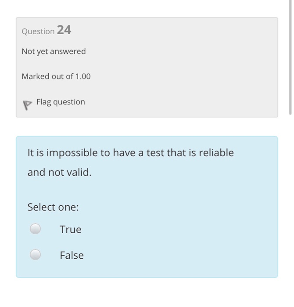Click the Marked out of 1.00 text

pyautogui.click(x=56, y=76)
